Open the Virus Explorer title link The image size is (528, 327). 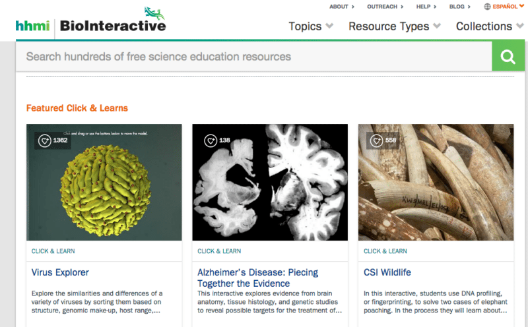pos(60,272)
